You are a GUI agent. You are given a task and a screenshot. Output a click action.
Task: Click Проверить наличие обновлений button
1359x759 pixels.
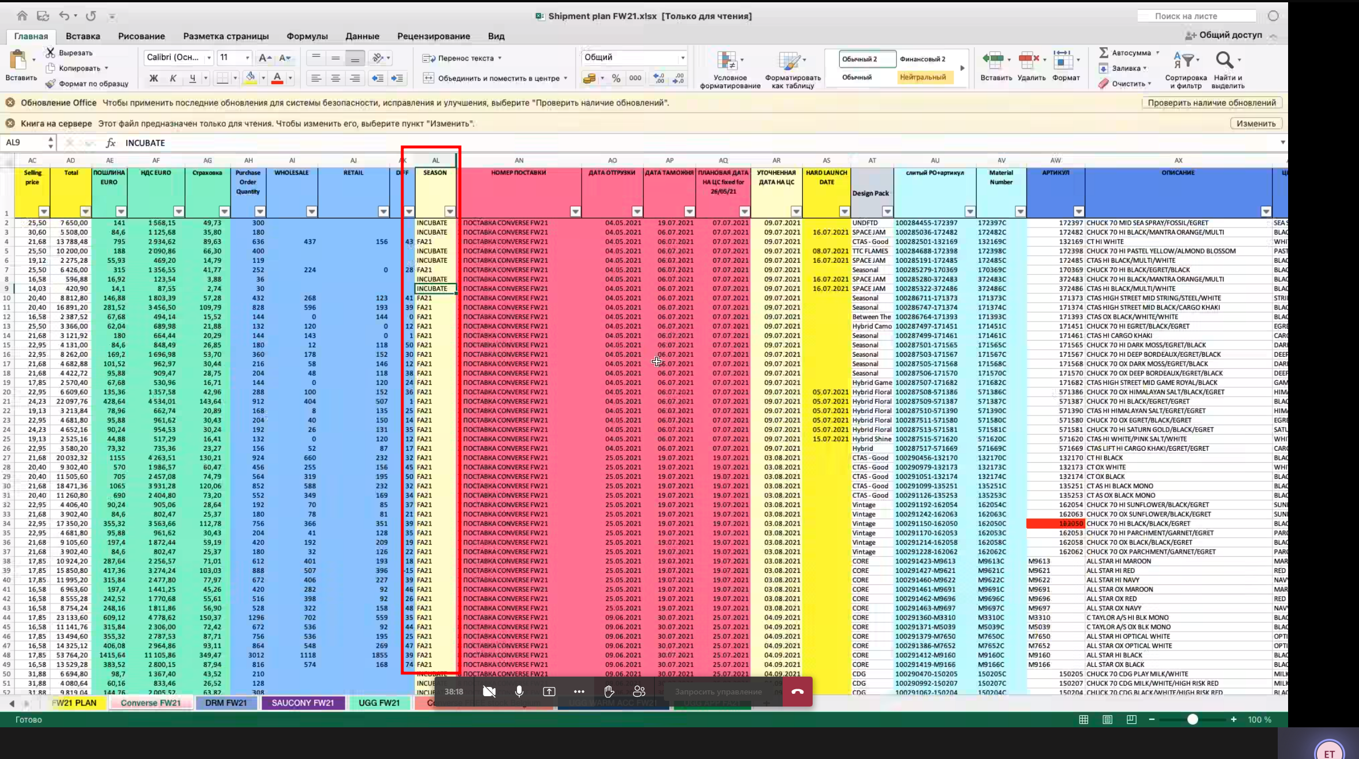(1211, 103)
